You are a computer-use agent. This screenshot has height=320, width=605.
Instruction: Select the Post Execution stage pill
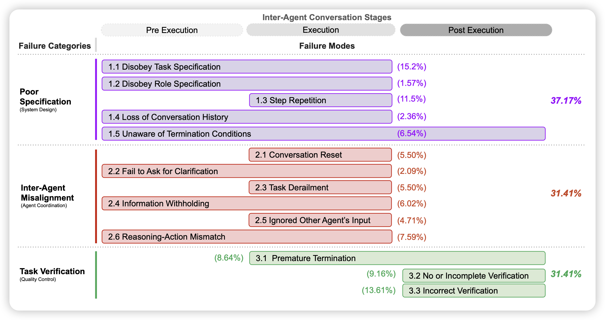476,30
